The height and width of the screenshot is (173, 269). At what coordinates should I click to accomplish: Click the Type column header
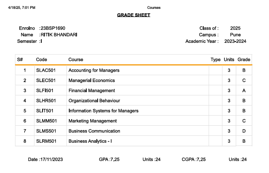(216, 60)
